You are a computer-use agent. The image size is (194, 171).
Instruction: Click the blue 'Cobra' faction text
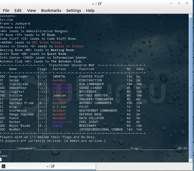pyautogui.click(x=57, y=126)
